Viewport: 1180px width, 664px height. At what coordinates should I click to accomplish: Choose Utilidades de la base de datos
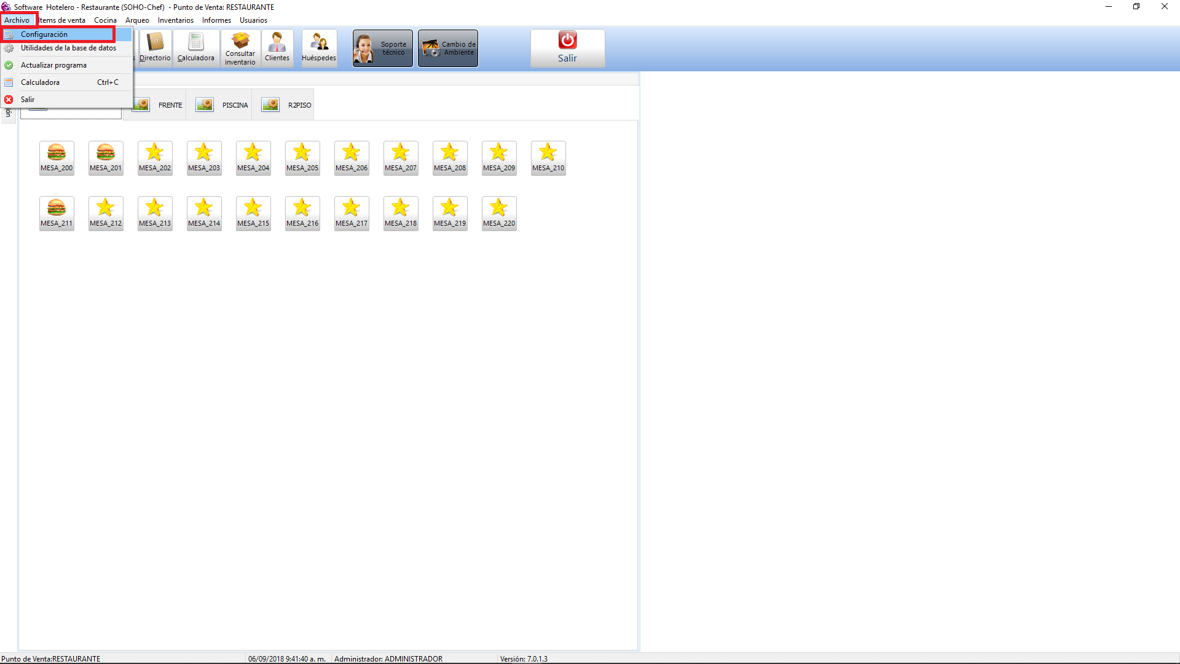click(68, 48)
